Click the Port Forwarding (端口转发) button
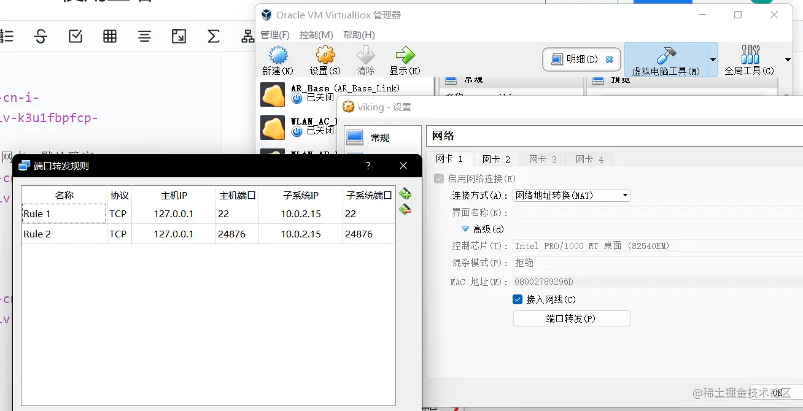The image size is (803, 411). [x=572, y=318]
